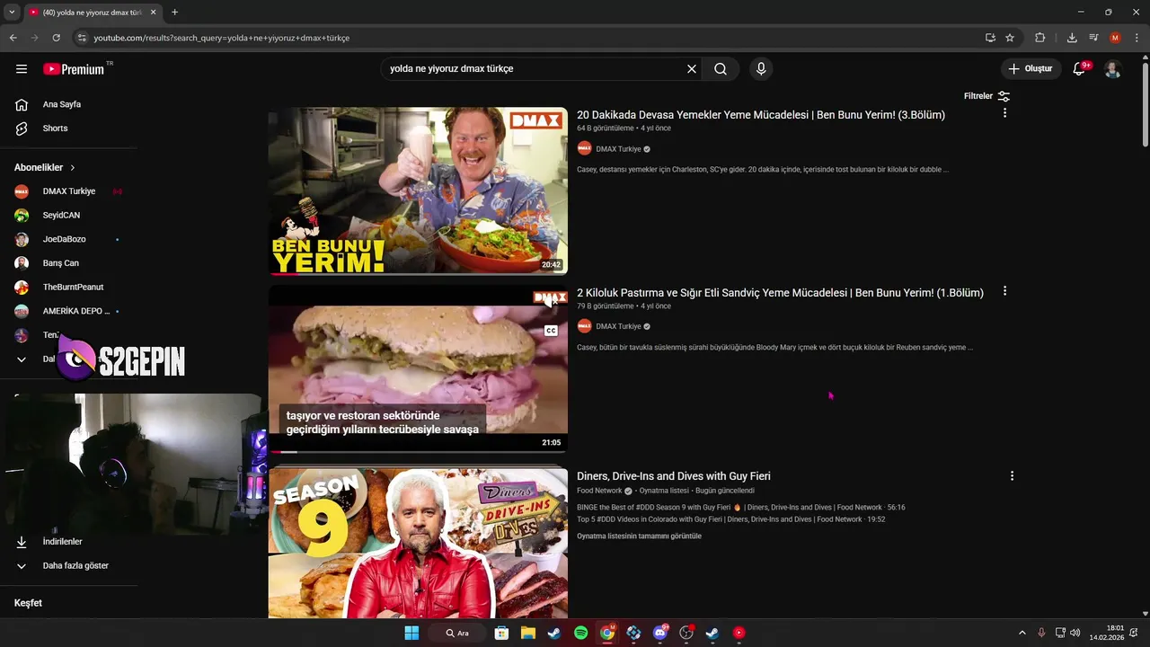This screenshot has height=647, width=1150.
Task: Open the taskbar volume speaker icon
Action: click(1075, 633)
